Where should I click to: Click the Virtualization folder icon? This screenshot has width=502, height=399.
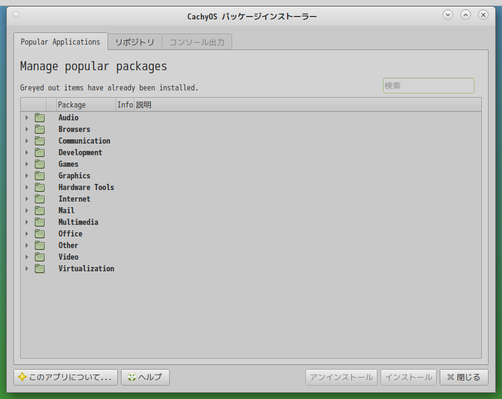click(40, 269)
